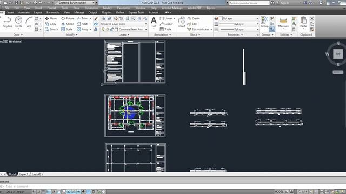
Task: Toggle current layer lock icon
Action: click(x=112, y=29)
